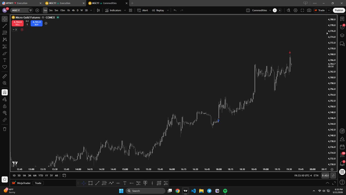
Task: Toggle stay in drawing mode
Action: pyautogui.click(x=5, y=99)
